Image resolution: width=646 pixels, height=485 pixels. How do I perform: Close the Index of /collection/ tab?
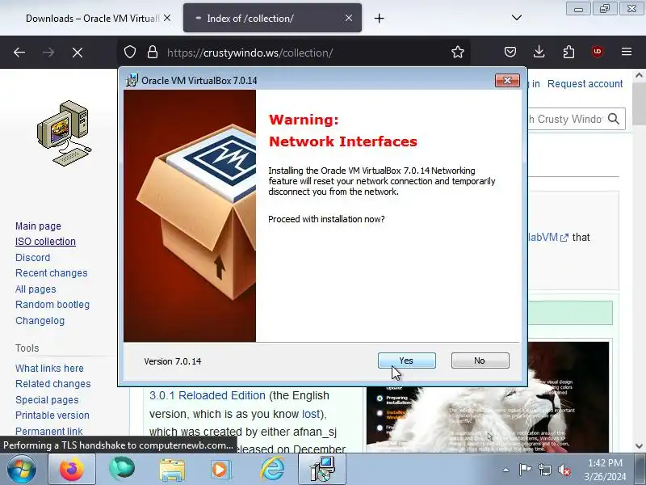click(349, 18)
